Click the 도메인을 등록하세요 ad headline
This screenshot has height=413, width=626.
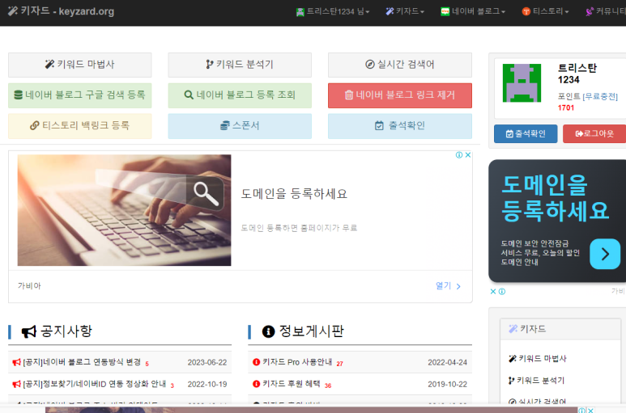coord(294,194)
